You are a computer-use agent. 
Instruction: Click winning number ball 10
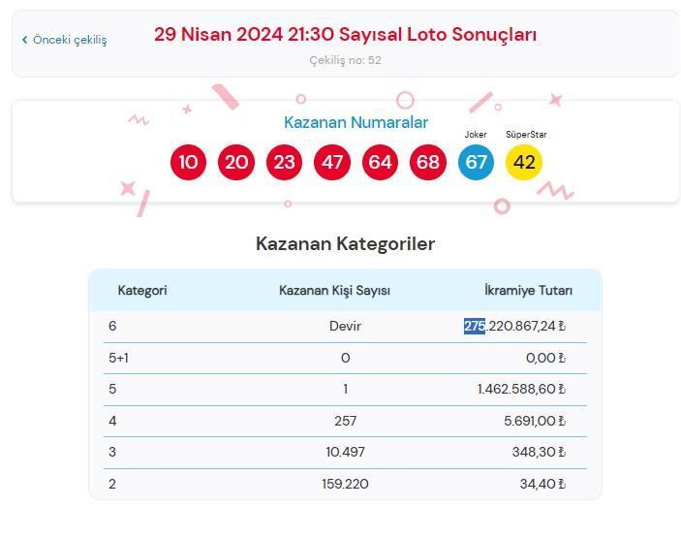pyautogui.click(x=188, y=162)
